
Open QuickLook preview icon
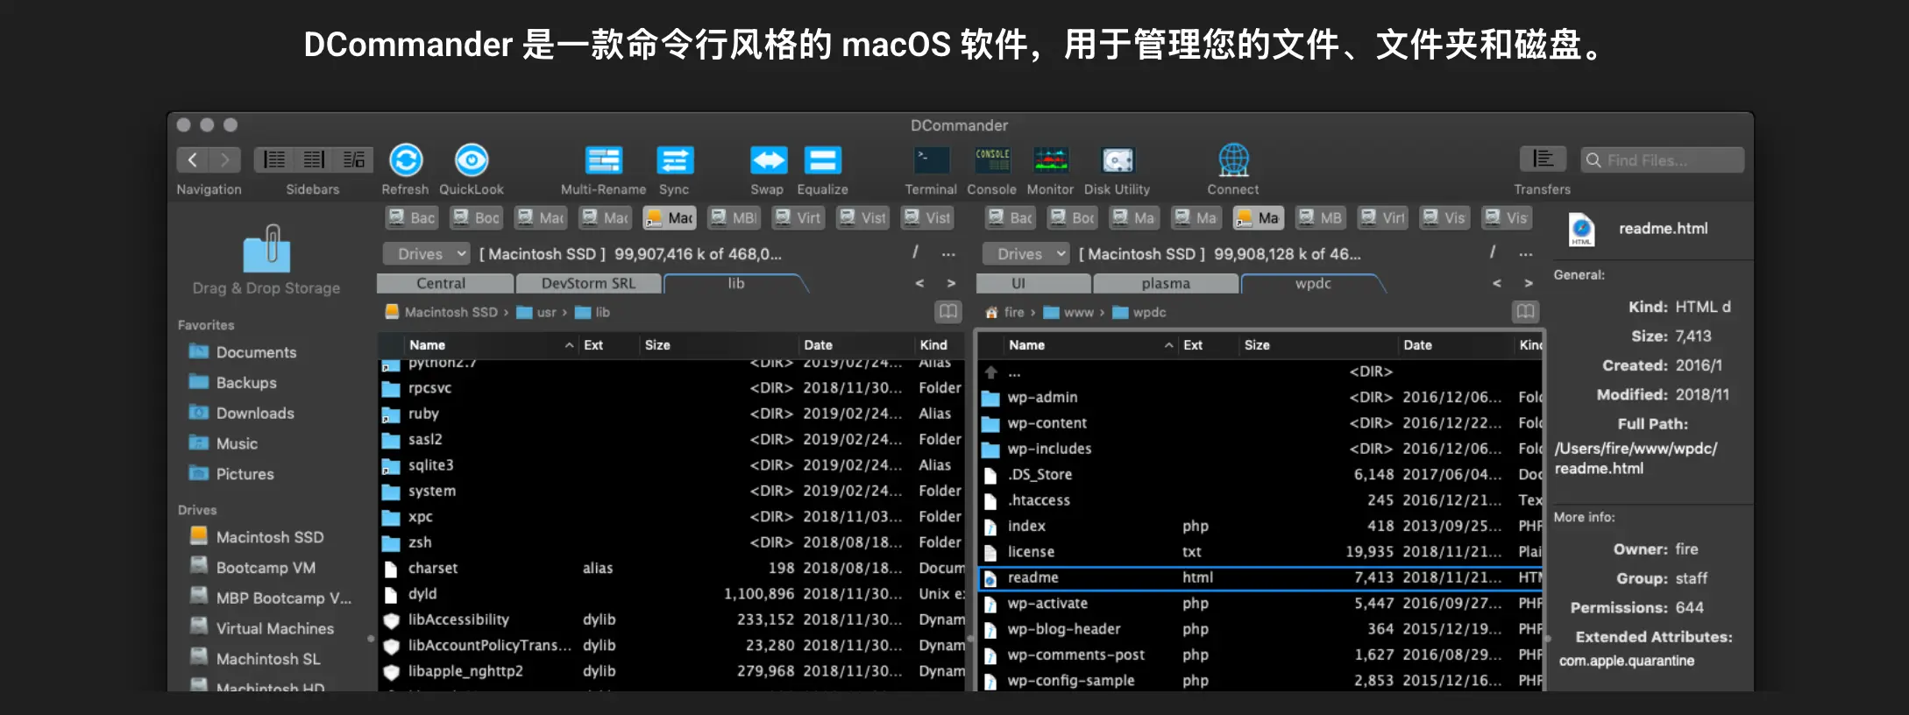pyautogui.click(x=472, y=161)
